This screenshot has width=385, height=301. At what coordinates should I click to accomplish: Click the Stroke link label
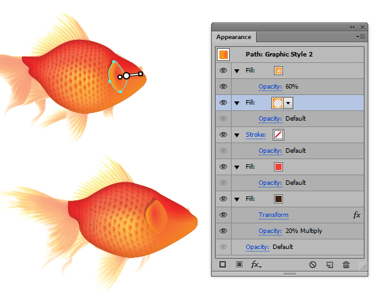pos(255,135)
